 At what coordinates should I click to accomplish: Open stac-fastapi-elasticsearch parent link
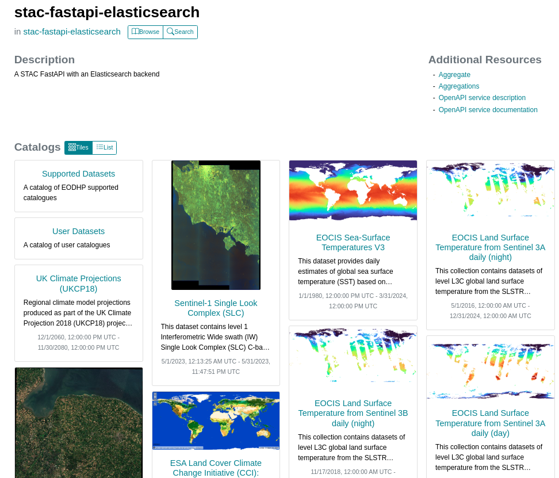(72, 32)
